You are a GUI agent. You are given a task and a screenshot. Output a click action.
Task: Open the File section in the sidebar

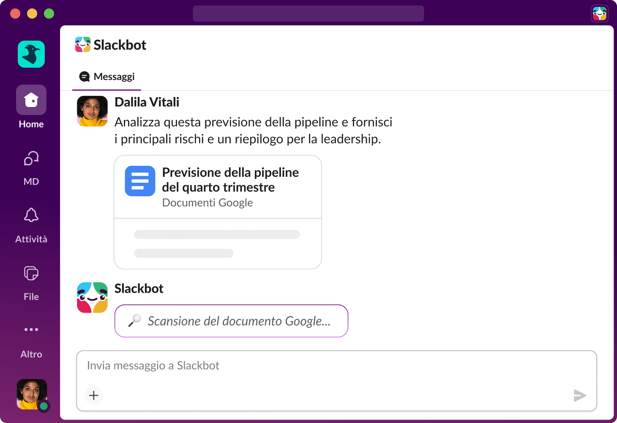click(x=31, y=273)
